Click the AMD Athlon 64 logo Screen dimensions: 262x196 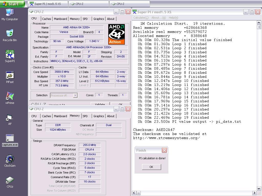click(x=116, y=34)
